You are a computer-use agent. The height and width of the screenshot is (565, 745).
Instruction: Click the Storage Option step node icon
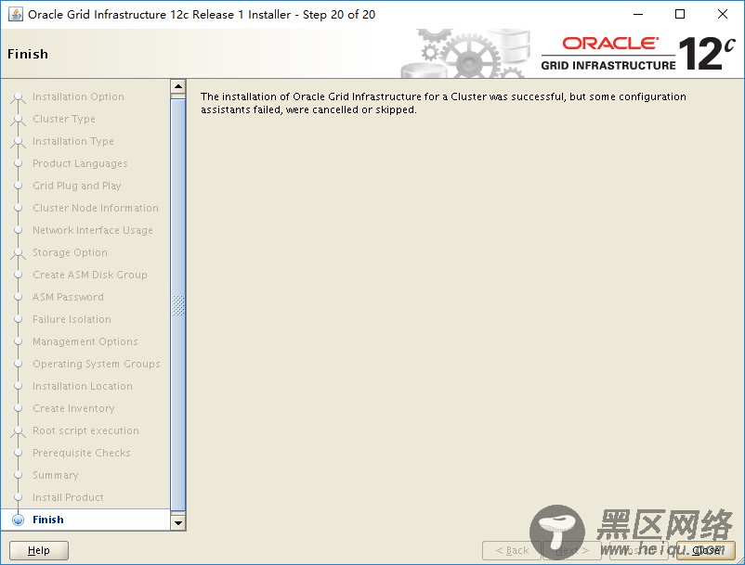[18, 254]
